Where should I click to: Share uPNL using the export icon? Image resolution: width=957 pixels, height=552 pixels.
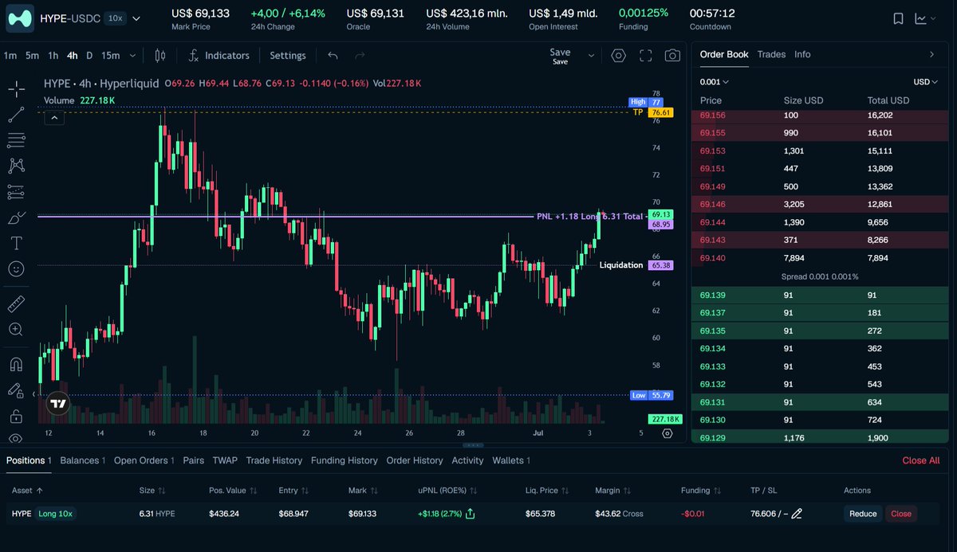(x=470, y=514)
